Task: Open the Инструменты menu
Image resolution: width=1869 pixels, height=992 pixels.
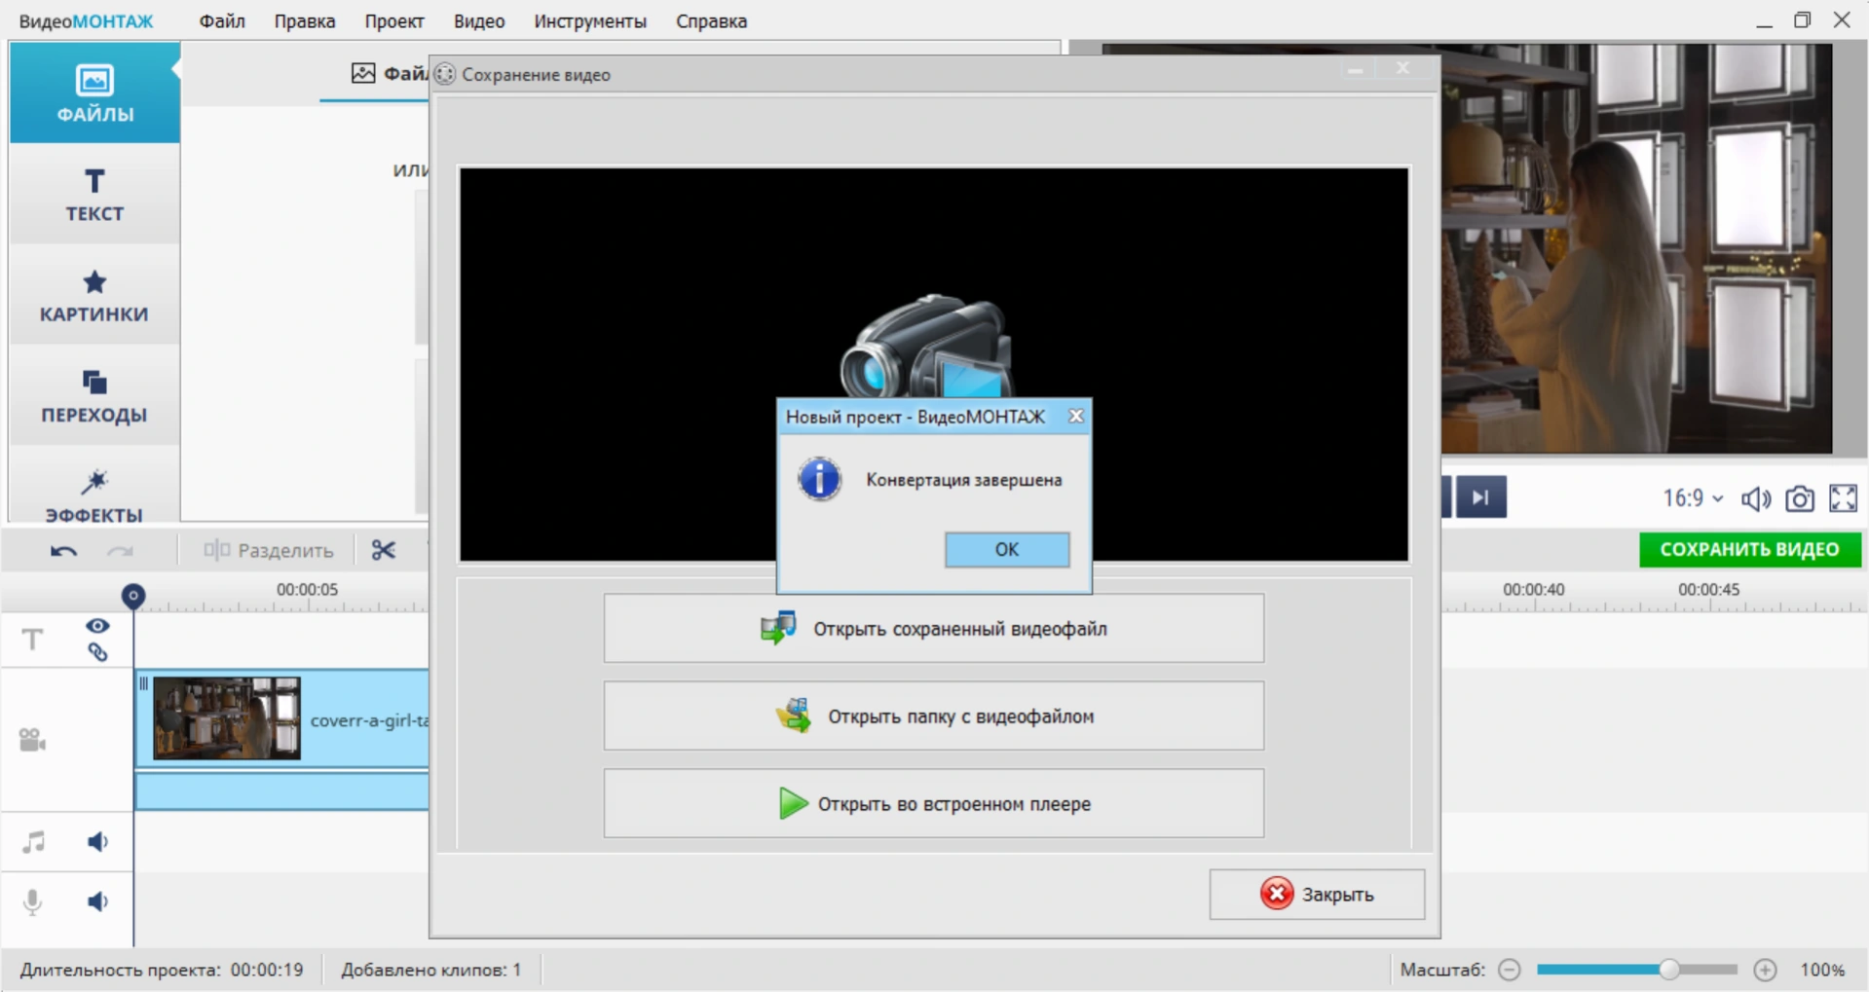Action: [x=589, y=20]
